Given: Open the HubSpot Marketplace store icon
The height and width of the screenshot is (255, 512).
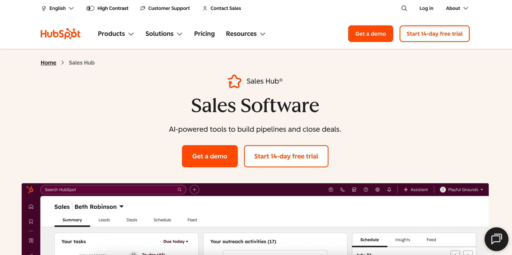Looking at the screenshot, I should click(x=354, y=189).
